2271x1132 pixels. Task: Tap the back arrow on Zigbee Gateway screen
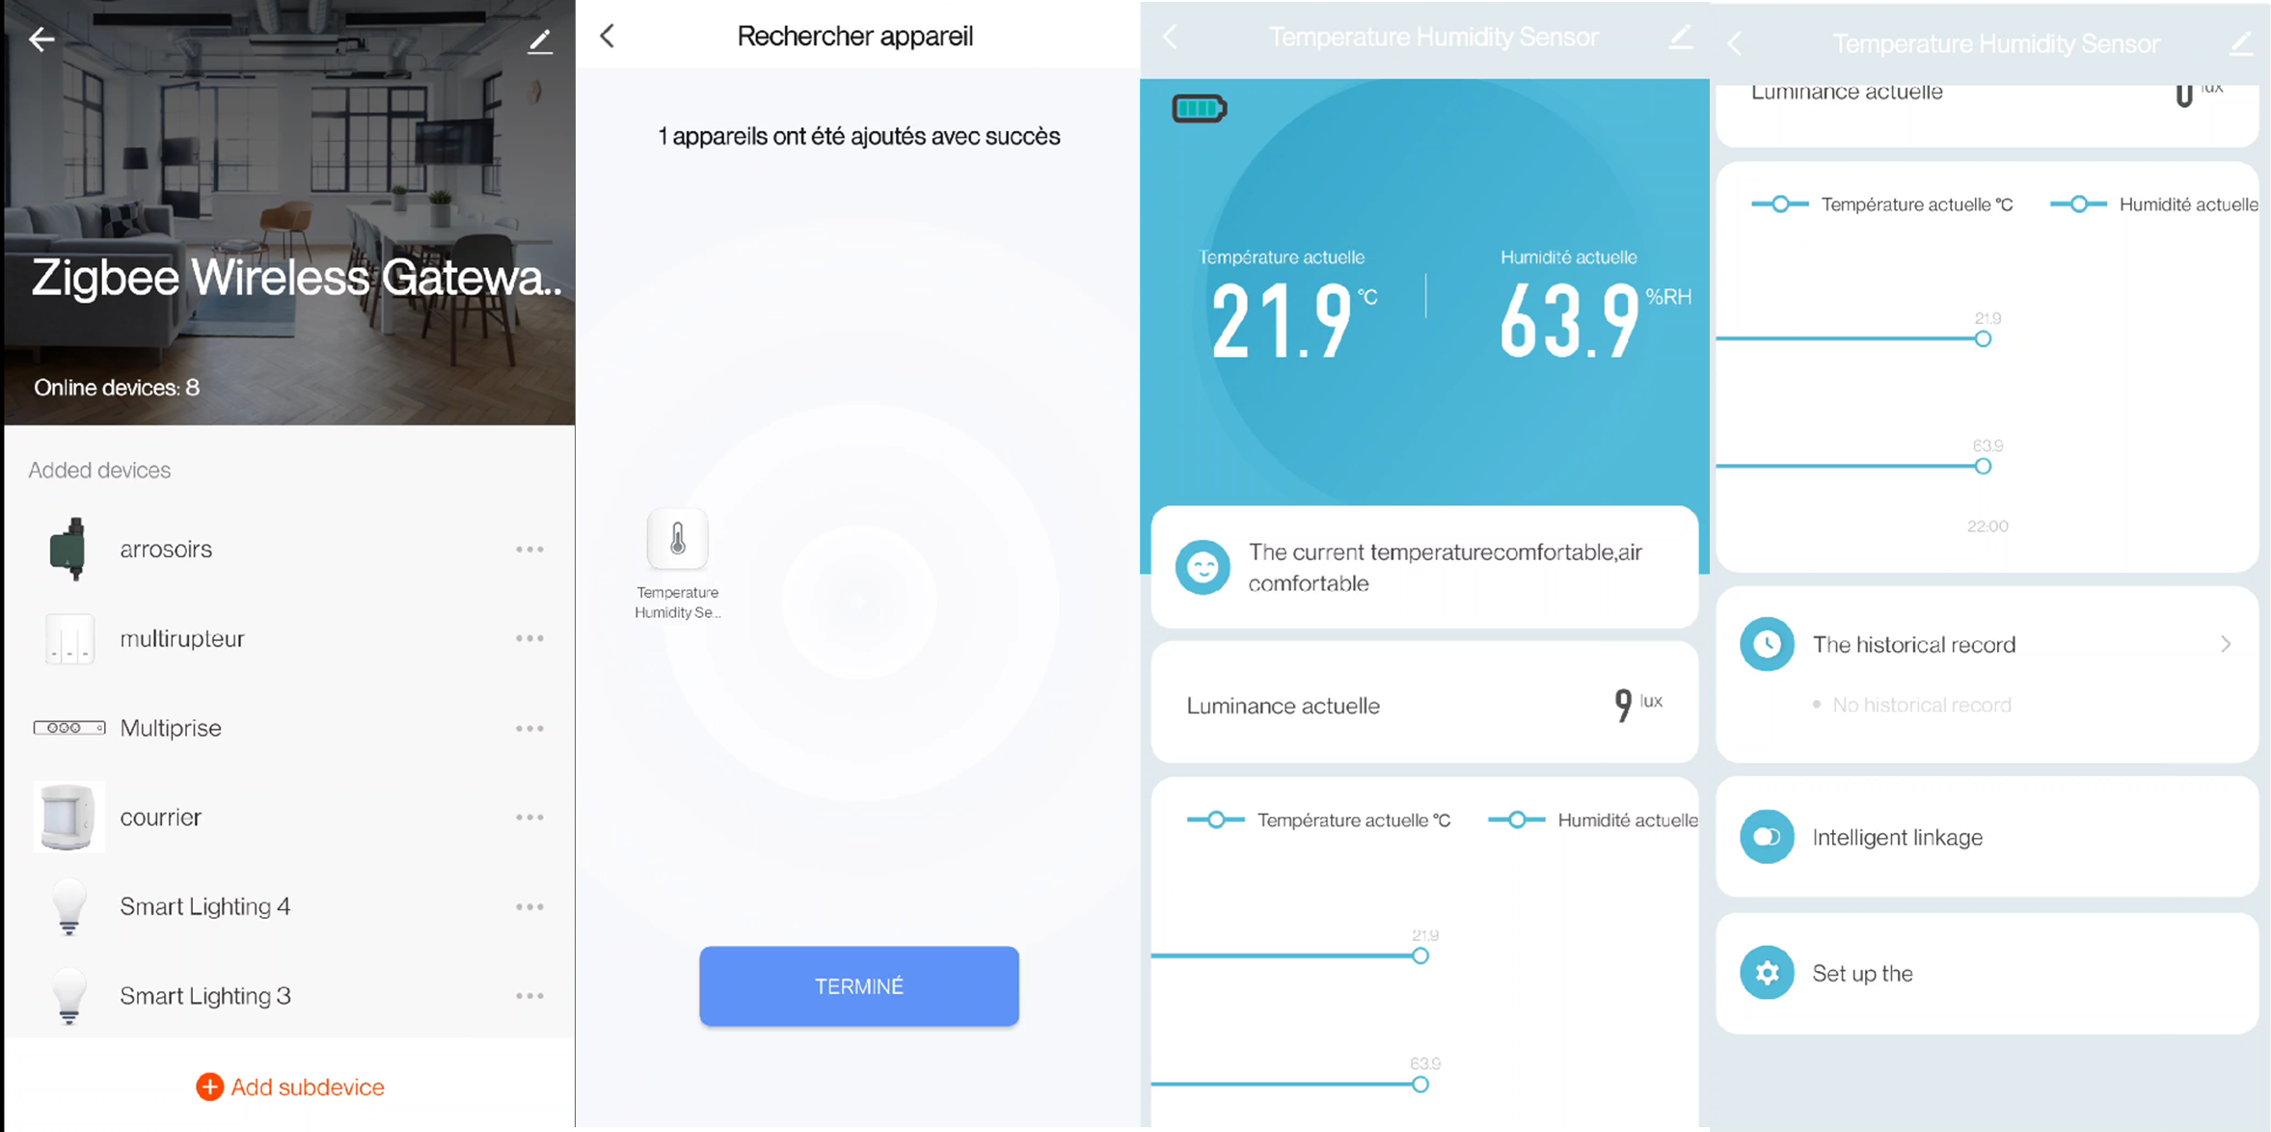click(41, 40)
